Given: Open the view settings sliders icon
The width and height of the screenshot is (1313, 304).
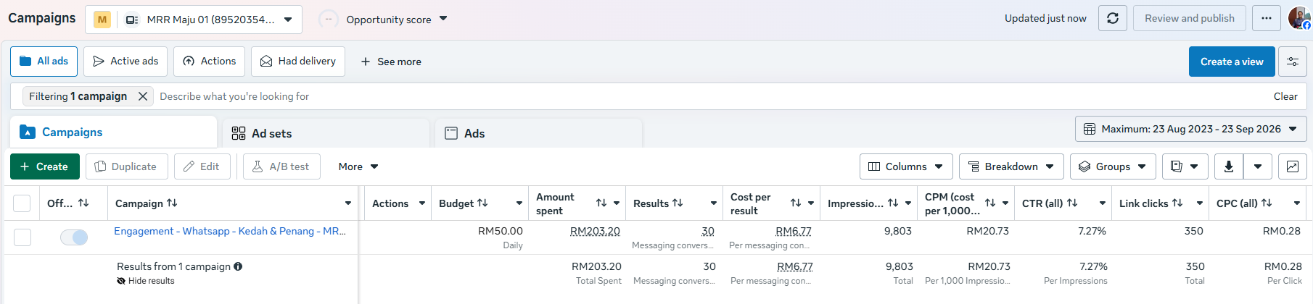Looking at the screenshot, I should click(x=1292, y=62).
